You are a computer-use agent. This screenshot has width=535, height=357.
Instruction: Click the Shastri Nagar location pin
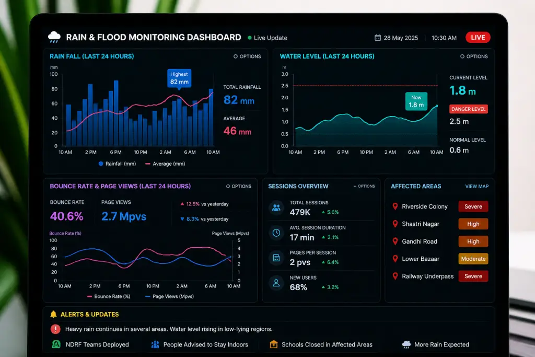pyautogui.click(x=395, y=224)
